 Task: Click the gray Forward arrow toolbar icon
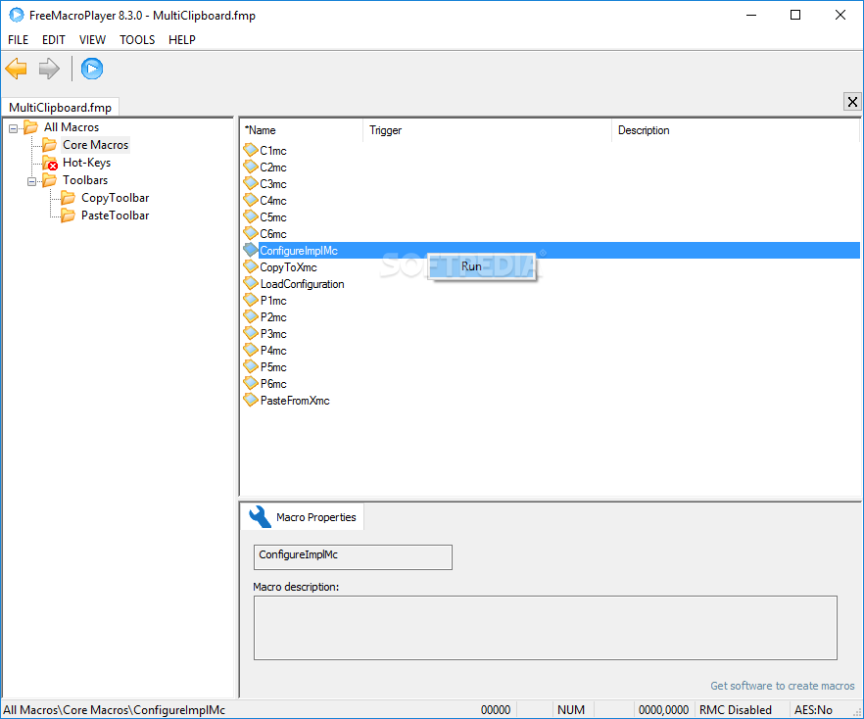click(49, 69)
